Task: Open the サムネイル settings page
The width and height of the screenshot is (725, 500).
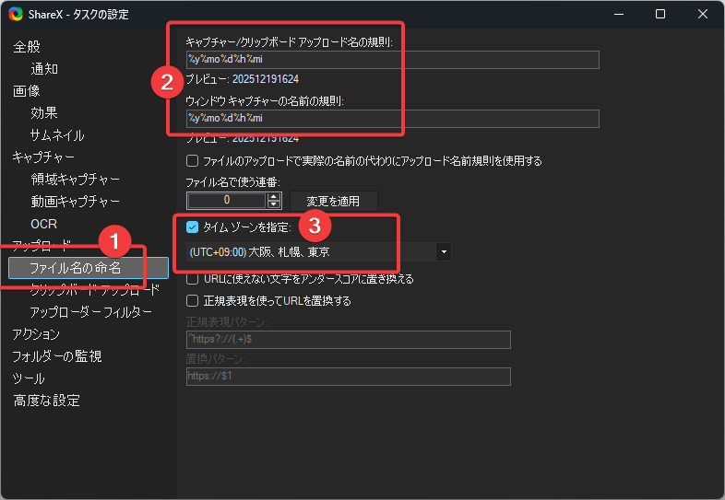Action: tap(57, 135)
